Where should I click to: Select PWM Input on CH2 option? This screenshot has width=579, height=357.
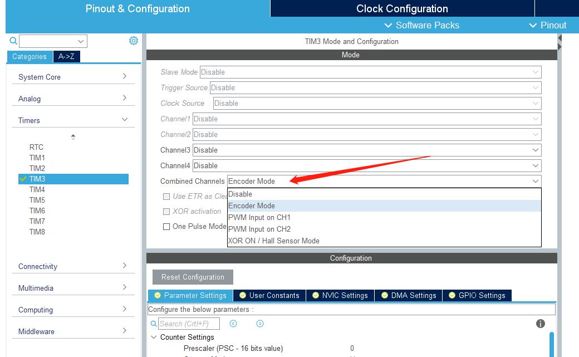click(x=384, y=229)
